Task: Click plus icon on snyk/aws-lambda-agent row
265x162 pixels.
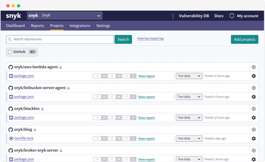Action: tap(254, 67)
